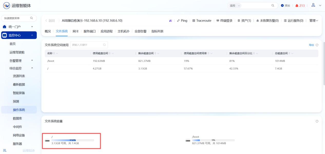Refresh the 文件系统容量 panel

pos(317,121)
